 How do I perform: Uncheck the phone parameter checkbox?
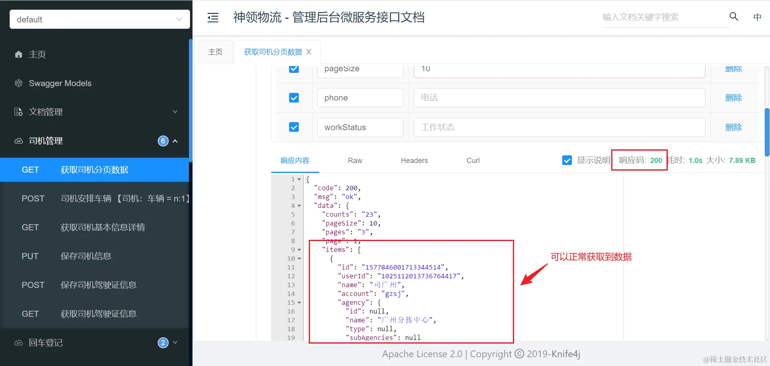(294, 98)
